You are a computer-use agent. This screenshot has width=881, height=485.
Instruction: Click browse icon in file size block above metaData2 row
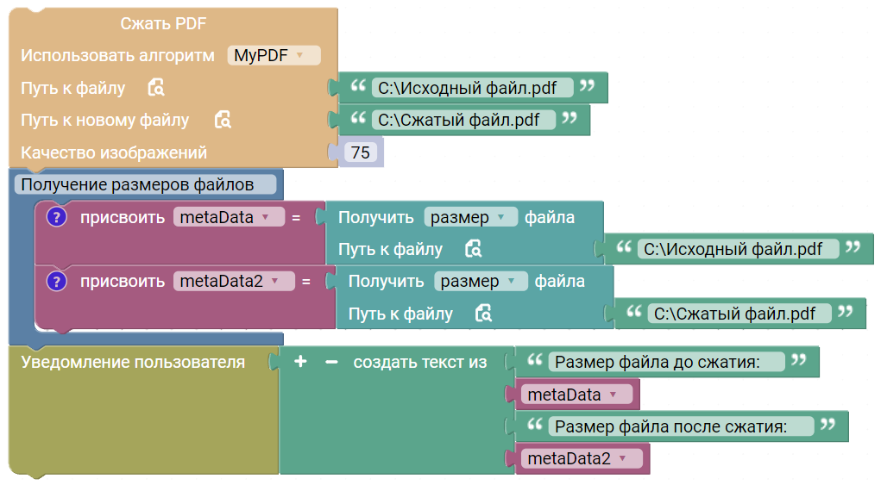point(474,248)
